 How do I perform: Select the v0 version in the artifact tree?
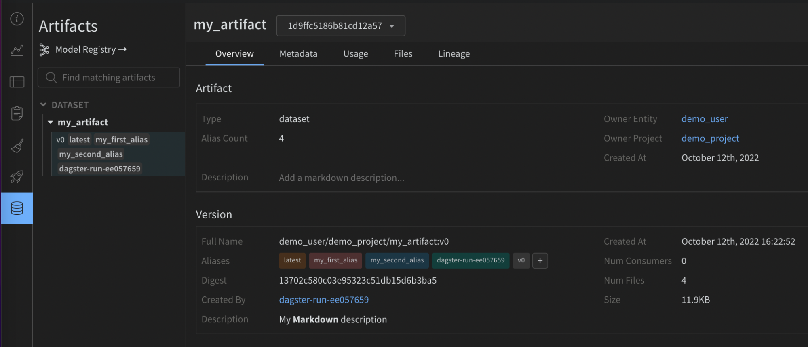(x=61, y=140)
